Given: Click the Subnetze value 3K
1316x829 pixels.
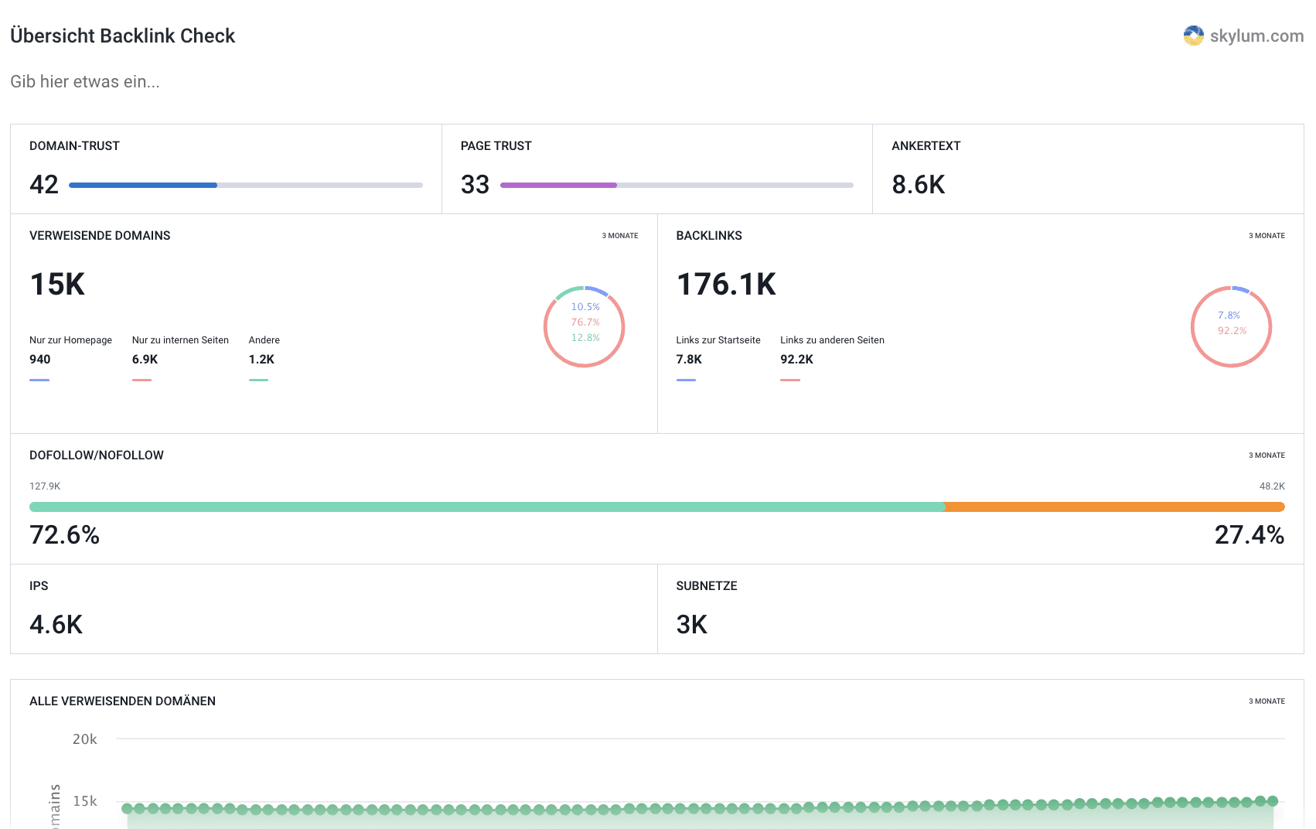Looking at the screenshot, I should coord(692,625).
